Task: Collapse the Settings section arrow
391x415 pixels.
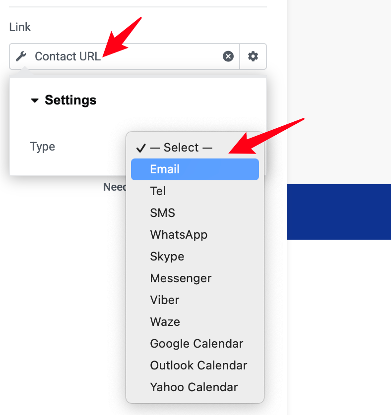Action: click(x=35, y=101)
